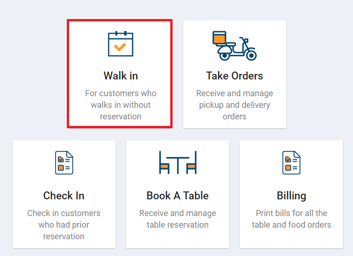Select the Check In title
This screenshot has height=256, width=353.
click(64, 196)
